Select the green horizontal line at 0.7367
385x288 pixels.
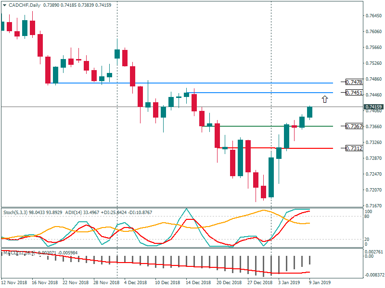click(x=268, y=126)
